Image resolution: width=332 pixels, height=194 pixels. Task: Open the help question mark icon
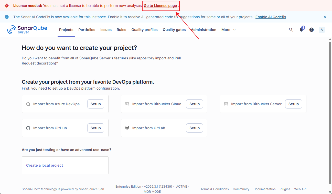312,30
